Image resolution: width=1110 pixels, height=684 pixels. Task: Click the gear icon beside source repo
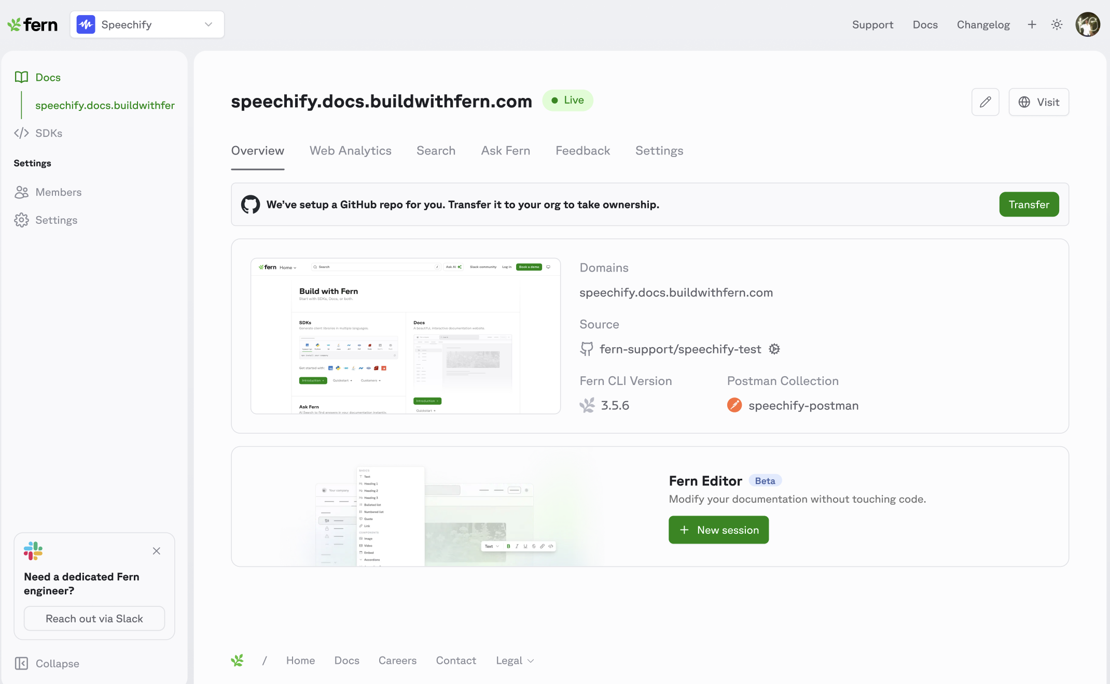(x=774, y=349)
